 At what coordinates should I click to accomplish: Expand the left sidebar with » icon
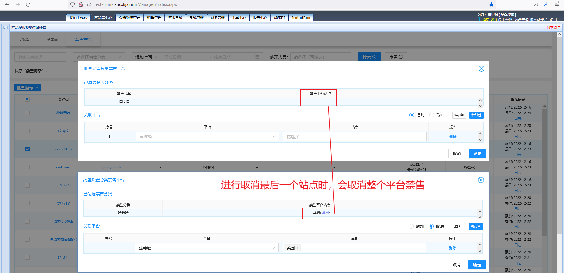(x=5, y=28)
